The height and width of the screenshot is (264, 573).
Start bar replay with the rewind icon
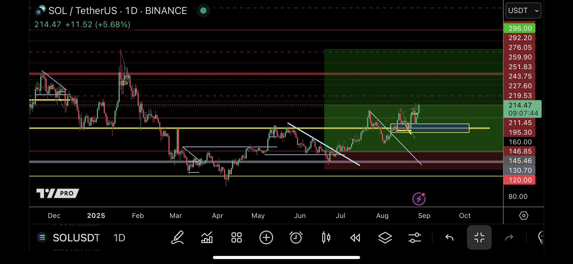click(355, 238)
